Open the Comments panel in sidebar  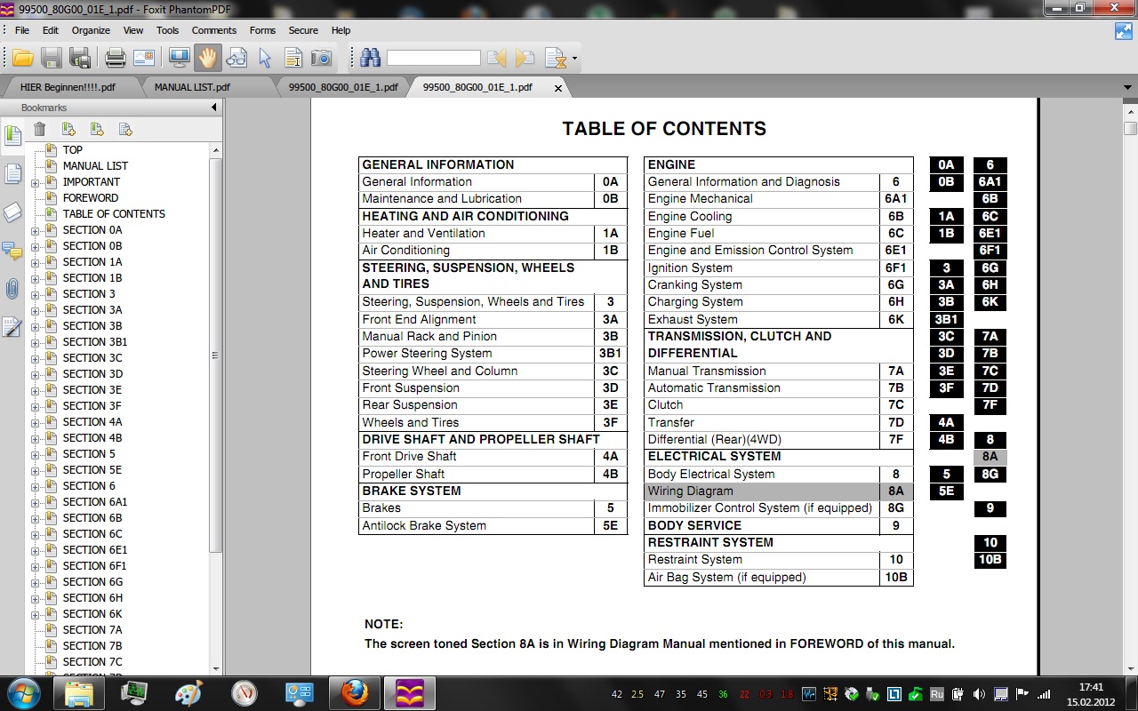[12, 251]
